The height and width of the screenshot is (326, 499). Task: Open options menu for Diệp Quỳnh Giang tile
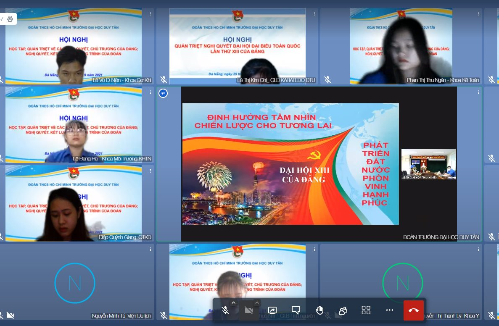(150, 171)
